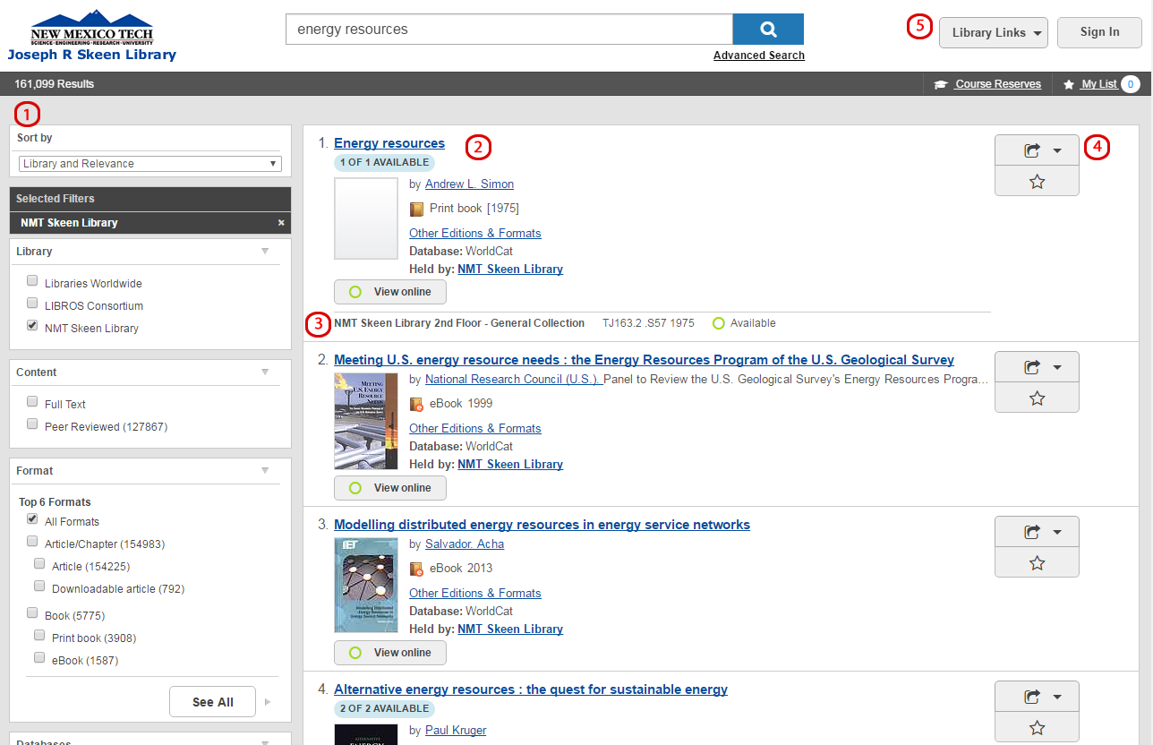Collapse the Library filter section
Viewport: 1153px width, 745px height.
coord(265,252)
